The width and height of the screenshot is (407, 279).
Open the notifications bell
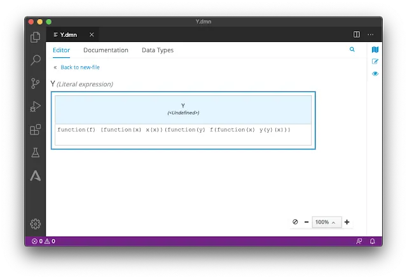coord(372,241)
